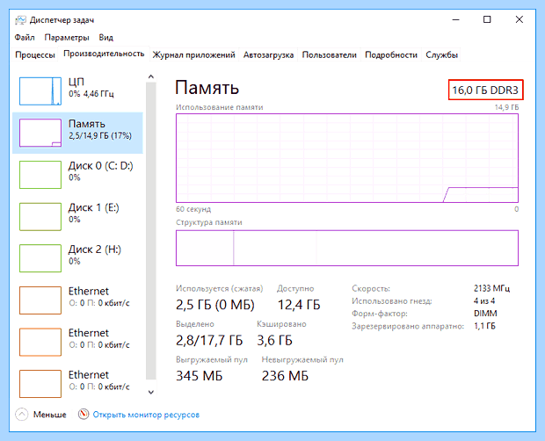Screen dimensions: 545x441
Task: Click the sidebar scroll up arrow
Action: pyautogui.click(x=151, y=76)
